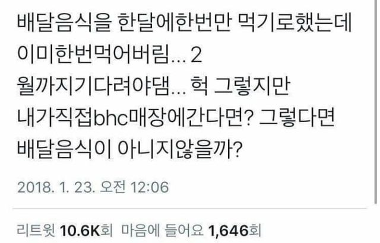Click the word bhc in the tweet
Screen dimensions: 380x243
click(111, 119)
